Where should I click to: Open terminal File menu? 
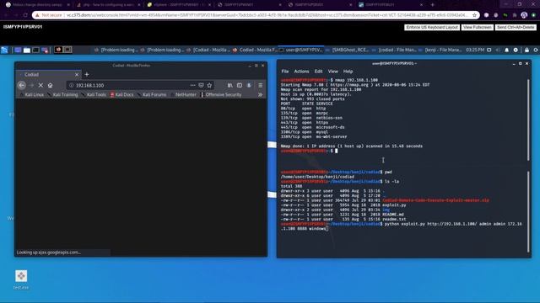tap(285, 72)
